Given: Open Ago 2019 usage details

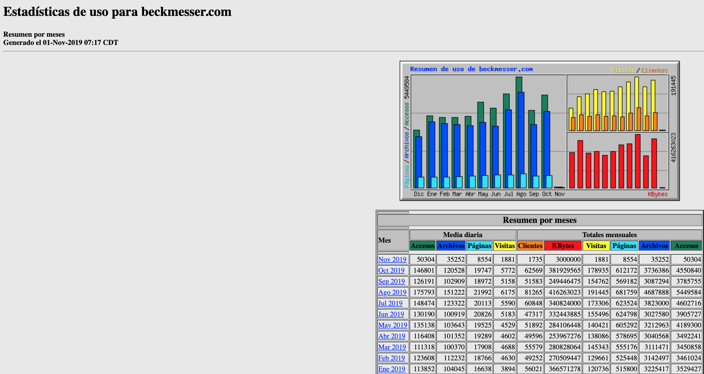Looking at the screenshot, I should 392,292.
